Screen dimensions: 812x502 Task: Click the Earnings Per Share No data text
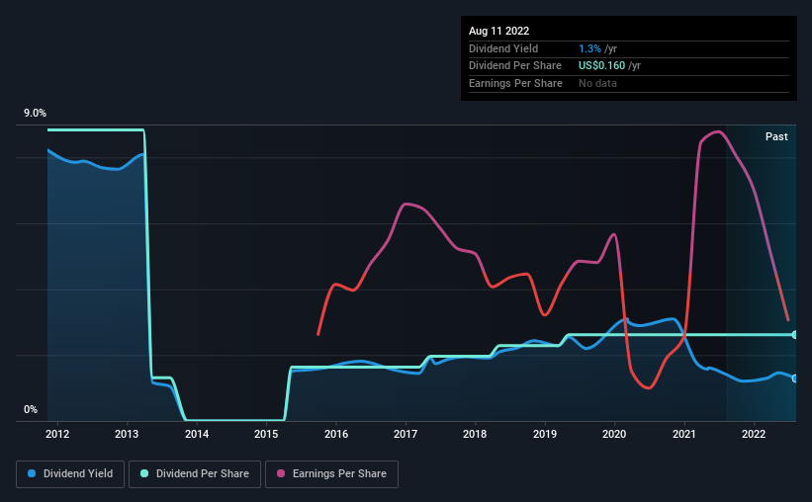coord(597,83)
